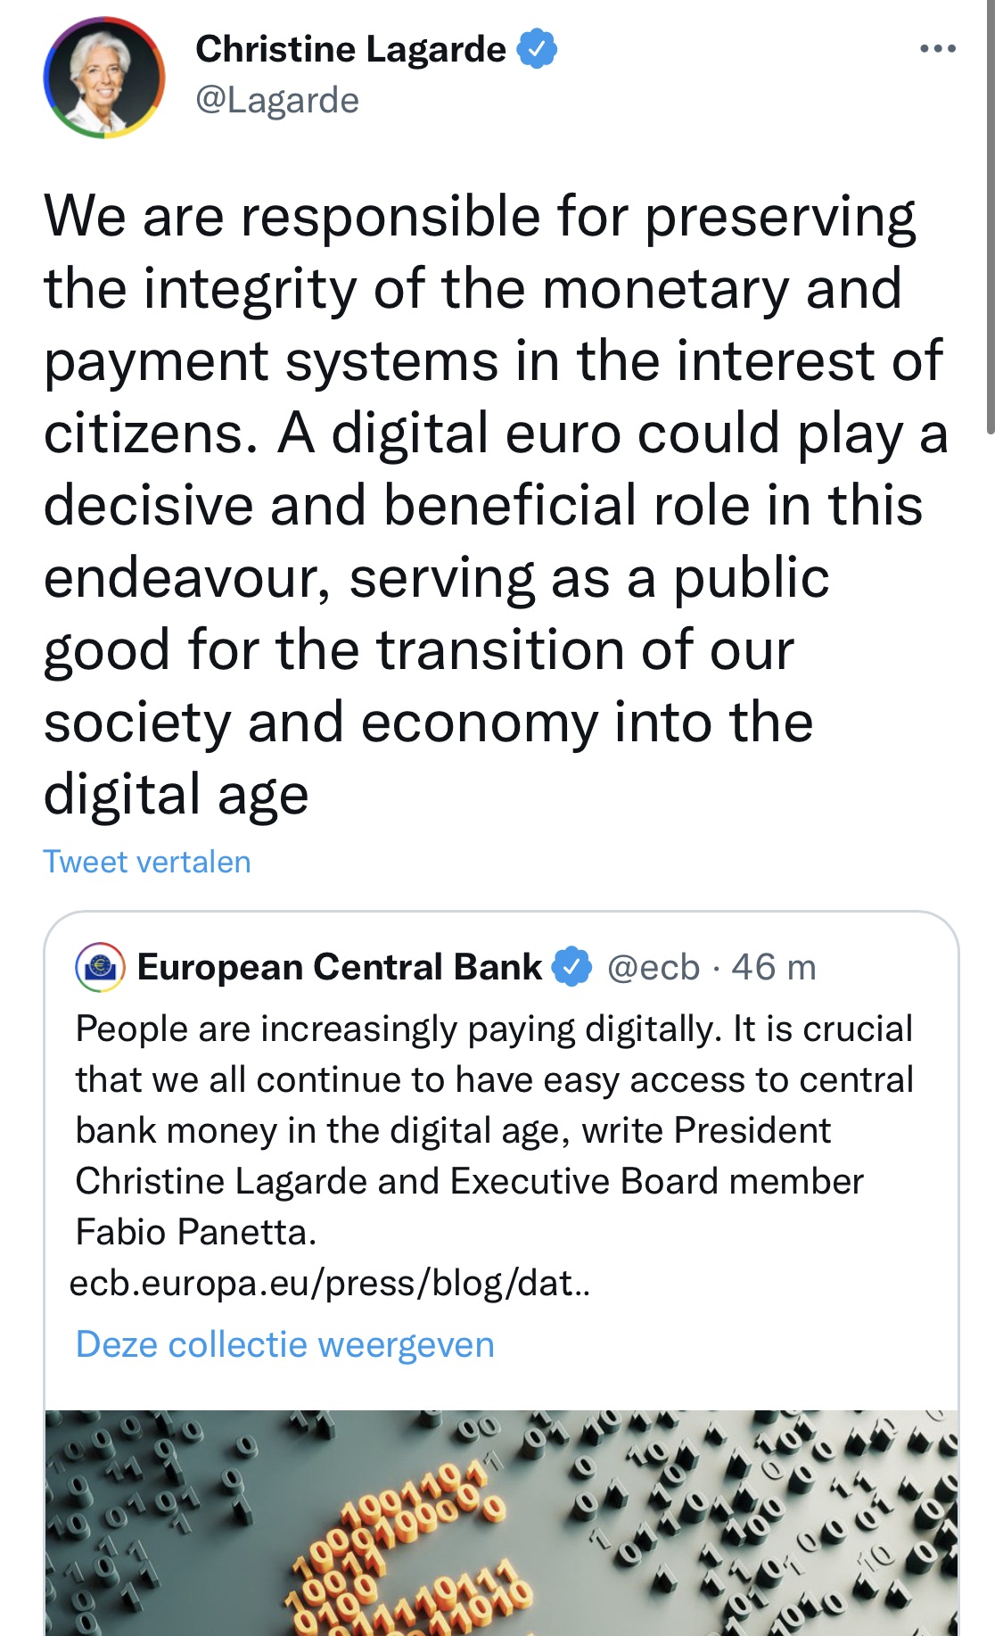This screenshot has height=1636, width=1003.
Task: Click the European Central Bank verified badge
Action: (x=571, y=967)
